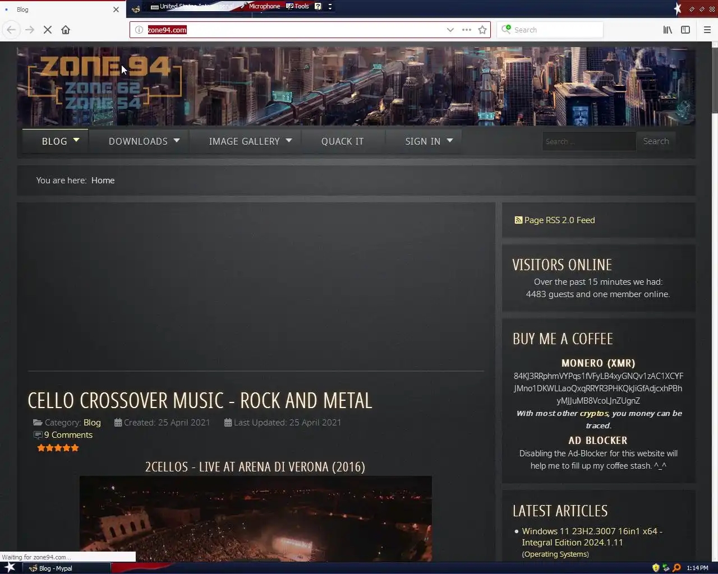Click the comments speech bubble icon
Image resolution: width=718 pixels, height=574 pixels.
[x=38, y=435]
